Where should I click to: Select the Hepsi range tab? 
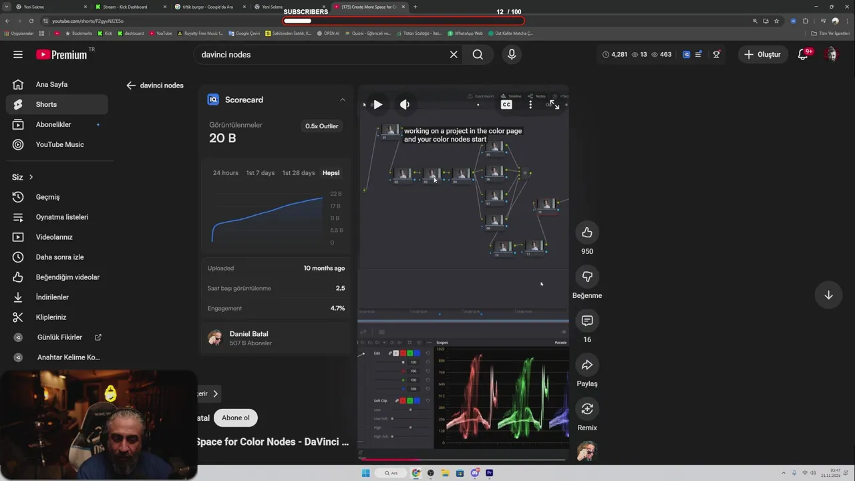pyautogui.click(x=331, y=173)
